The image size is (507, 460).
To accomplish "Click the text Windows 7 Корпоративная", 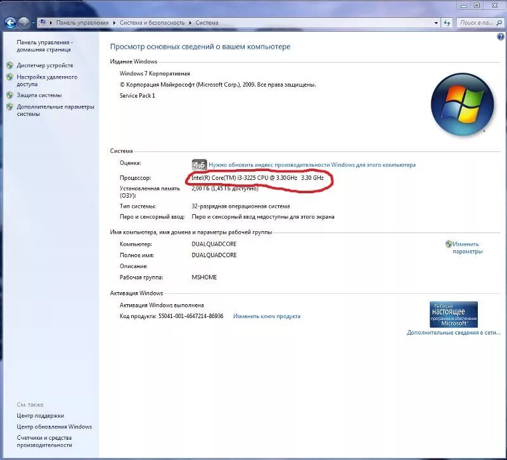I will point(155,73).
